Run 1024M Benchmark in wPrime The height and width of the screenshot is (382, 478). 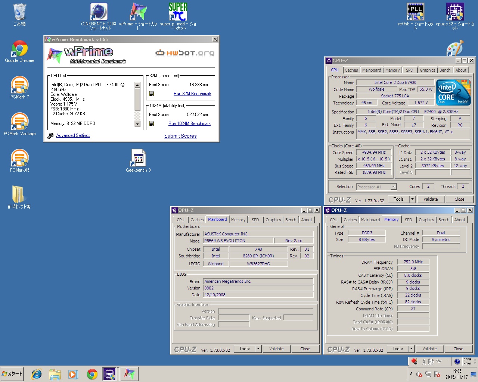[189, 123]
